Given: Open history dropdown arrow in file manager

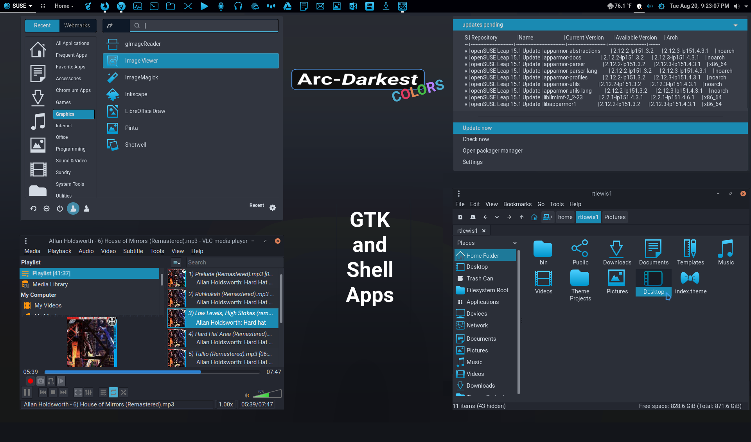Looking at the screenshot, I should pos(497,217).
